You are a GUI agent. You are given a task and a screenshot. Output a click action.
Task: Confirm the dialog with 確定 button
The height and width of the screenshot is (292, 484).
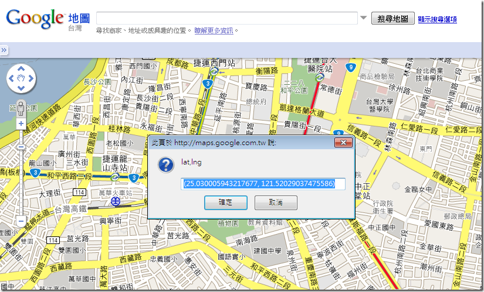pyautogui.click(x=226, y=202)
